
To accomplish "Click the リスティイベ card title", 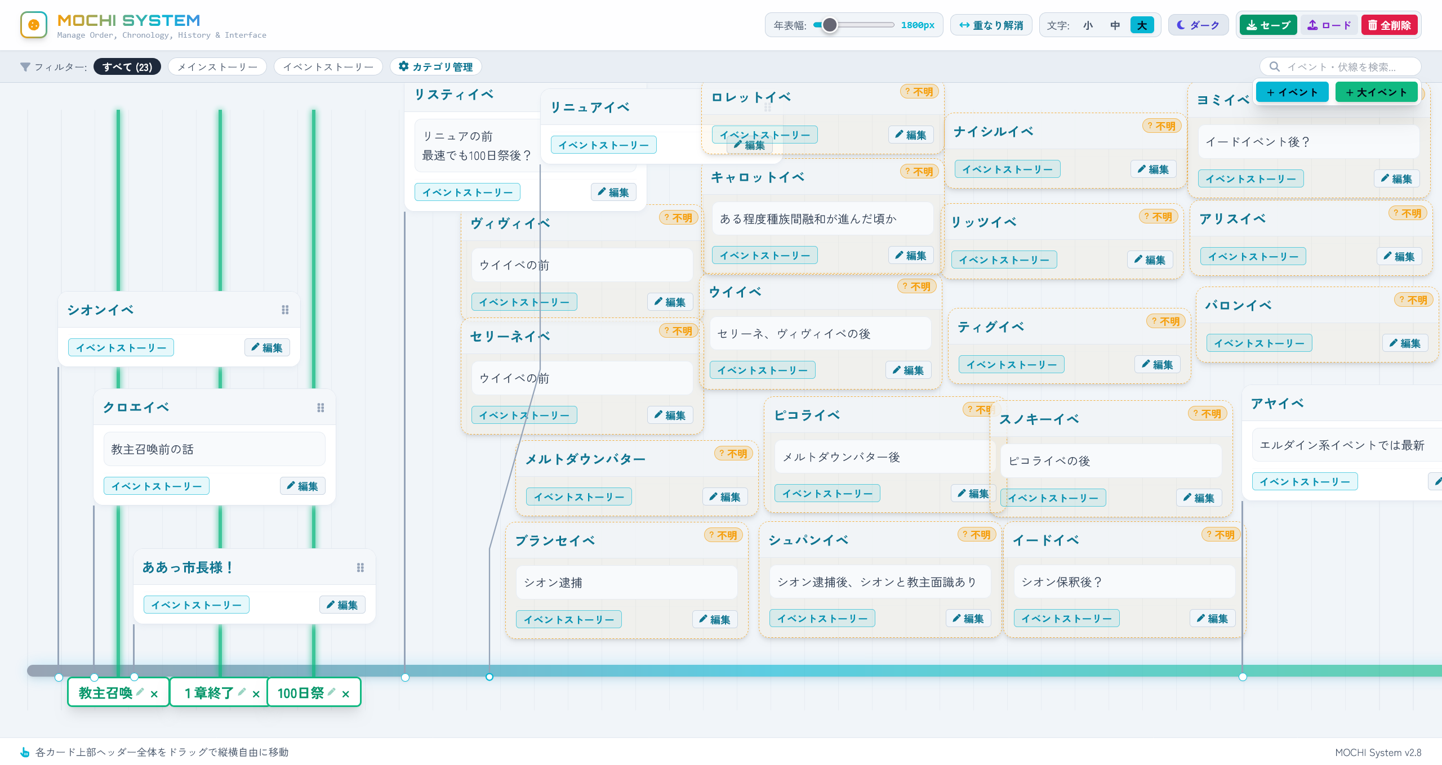I will click(454, 95).
